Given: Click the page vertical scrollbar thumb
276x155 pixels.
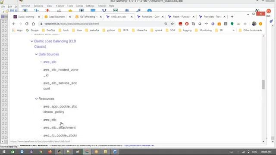Looking at the screenshot, I should pos(263,84).
